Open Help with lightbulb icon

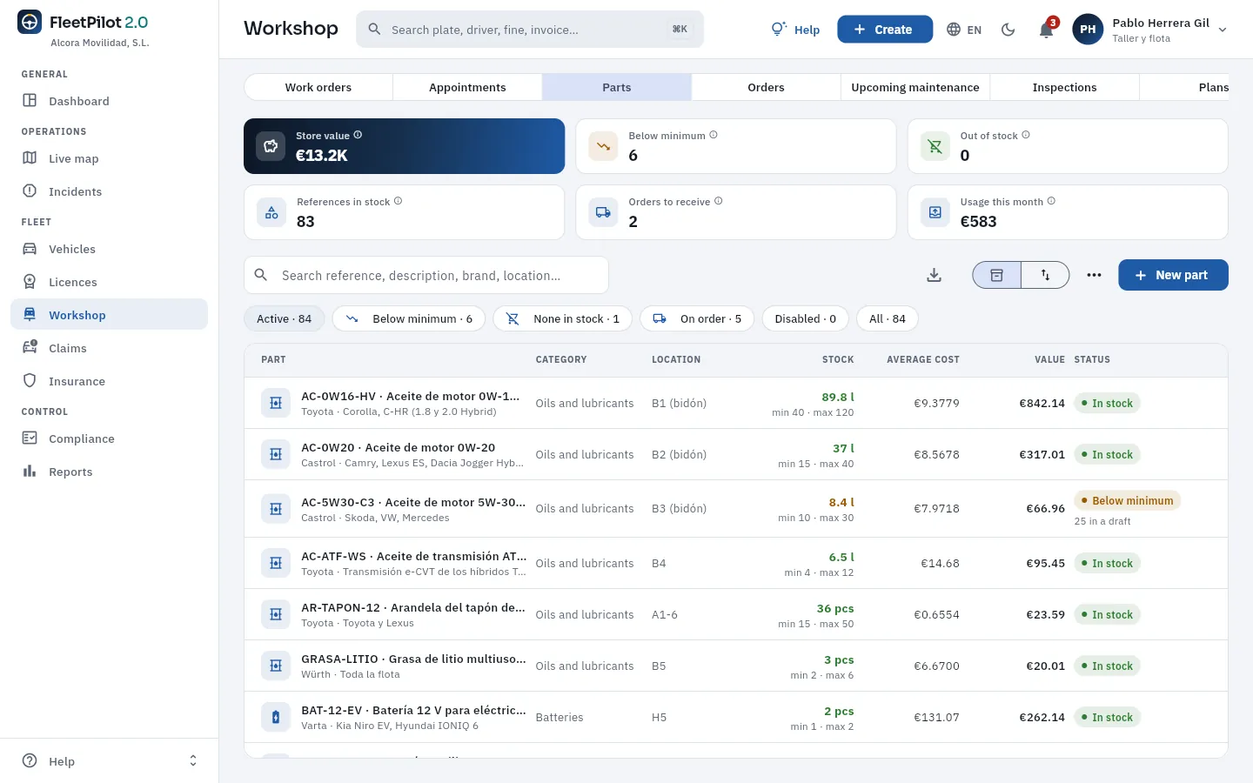click(796, 30)
